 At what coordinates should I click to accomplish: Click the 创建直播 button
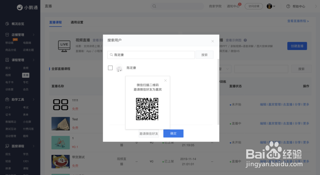(297, 46)
